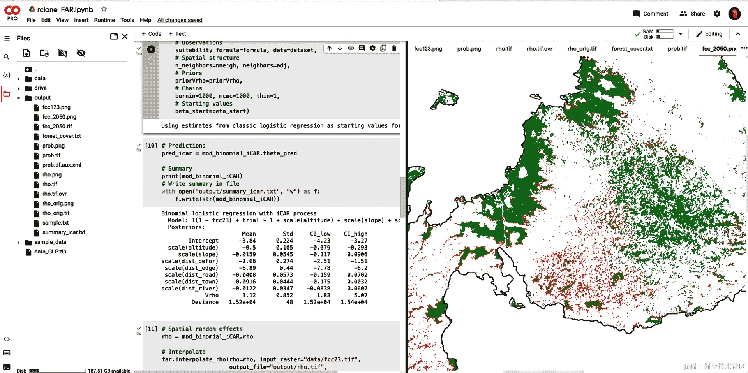Add a comment to cell
Image resolution: width=748 pixels, height=373 pixels.
[362, 48]
